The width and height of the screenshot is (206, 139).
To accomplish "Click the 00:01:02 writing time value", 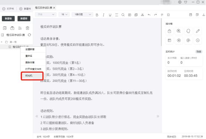I will click(x=174, y=76).
